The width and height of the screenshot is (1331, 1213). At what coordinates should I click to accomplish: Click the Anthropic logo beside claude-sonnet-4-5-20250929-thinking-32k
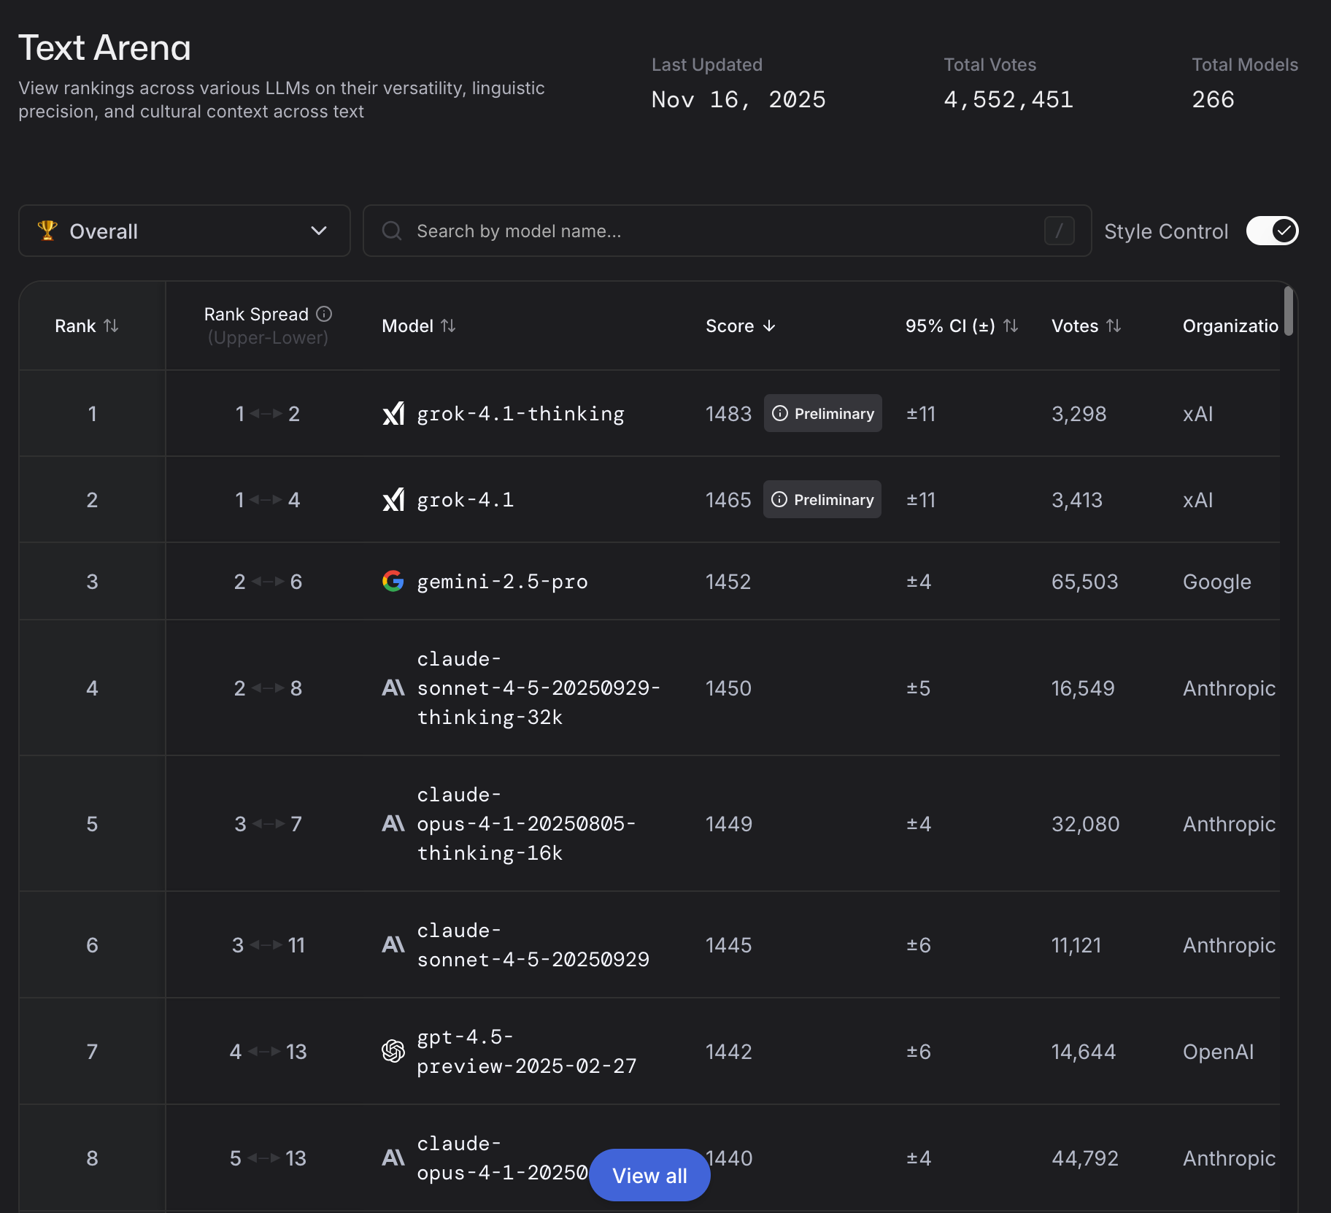coord(393,688)
